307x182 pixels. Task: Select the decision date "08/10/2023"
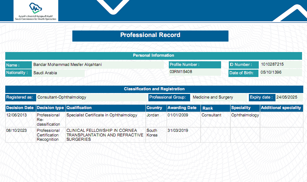coord(16,131)
